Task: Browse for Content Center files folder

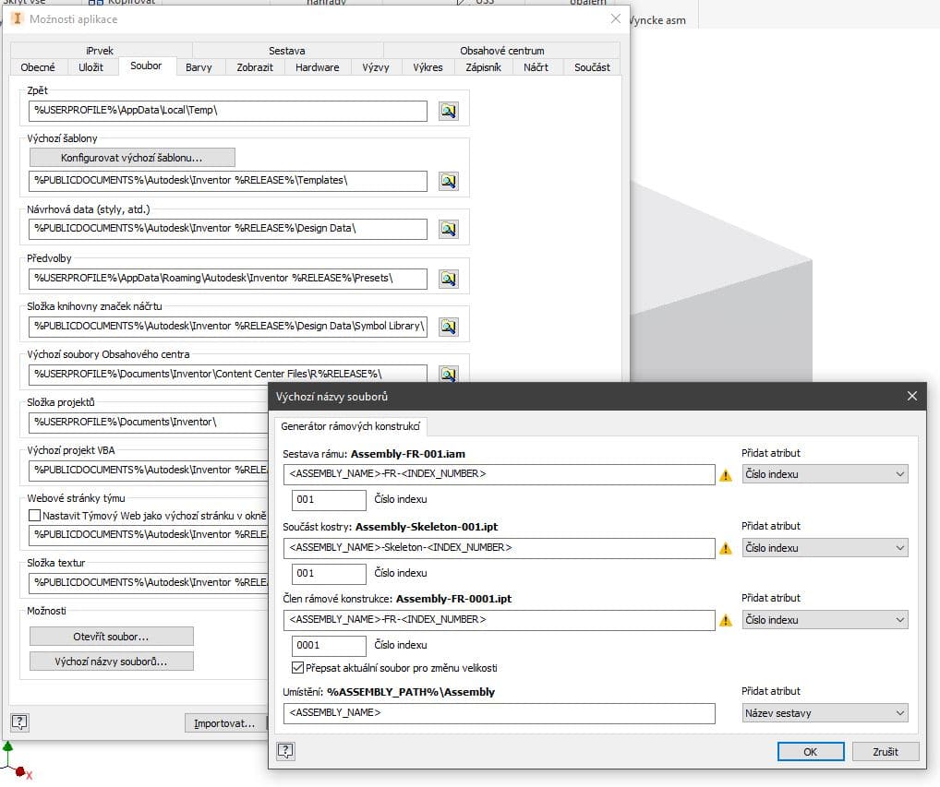Action: [x=449, y=374]
